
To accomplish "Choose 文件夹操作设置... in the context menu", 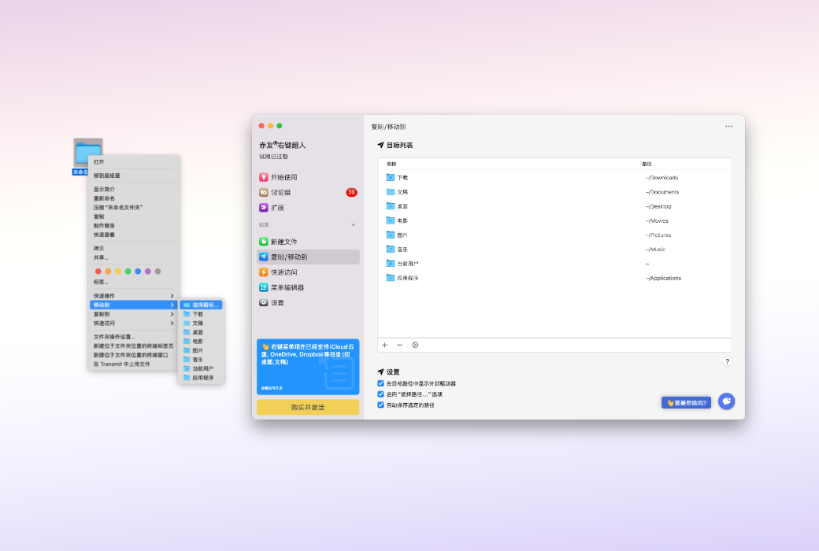I will [x=134, y=337].
